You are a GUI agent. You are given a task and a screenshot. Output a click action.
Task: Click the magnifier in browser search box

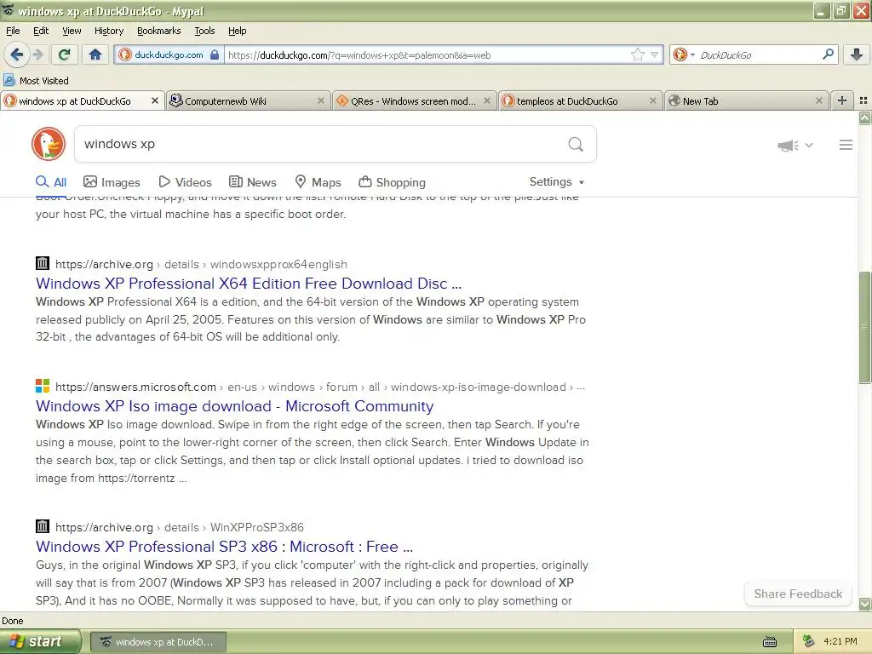[828, 54]
